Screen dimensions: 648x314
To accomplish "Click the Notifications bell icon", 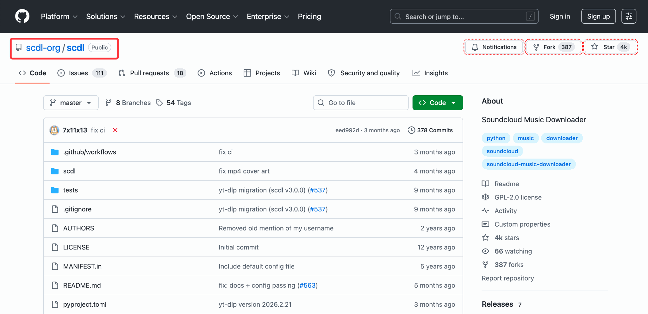I will click(475, 47).
